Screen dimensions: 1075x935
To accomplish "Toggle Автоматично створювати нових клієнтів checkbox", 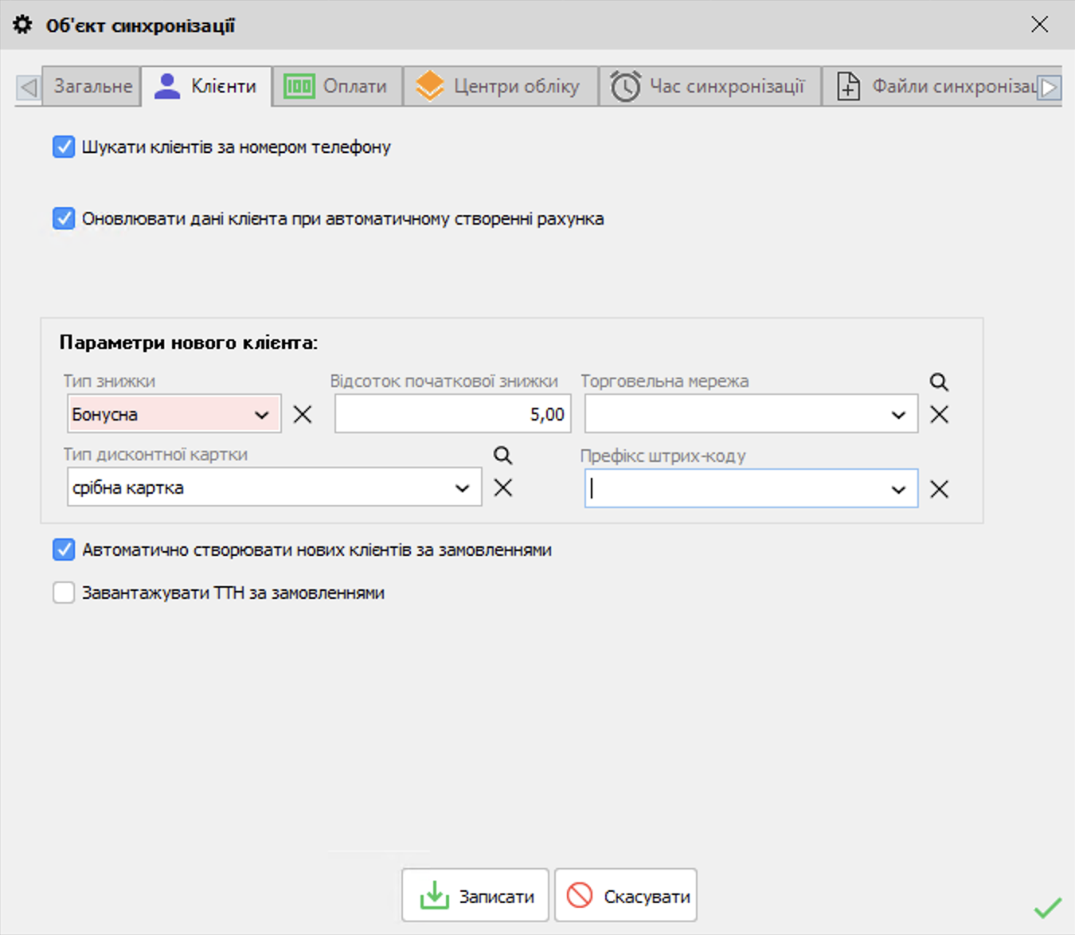I will (64, 550).
